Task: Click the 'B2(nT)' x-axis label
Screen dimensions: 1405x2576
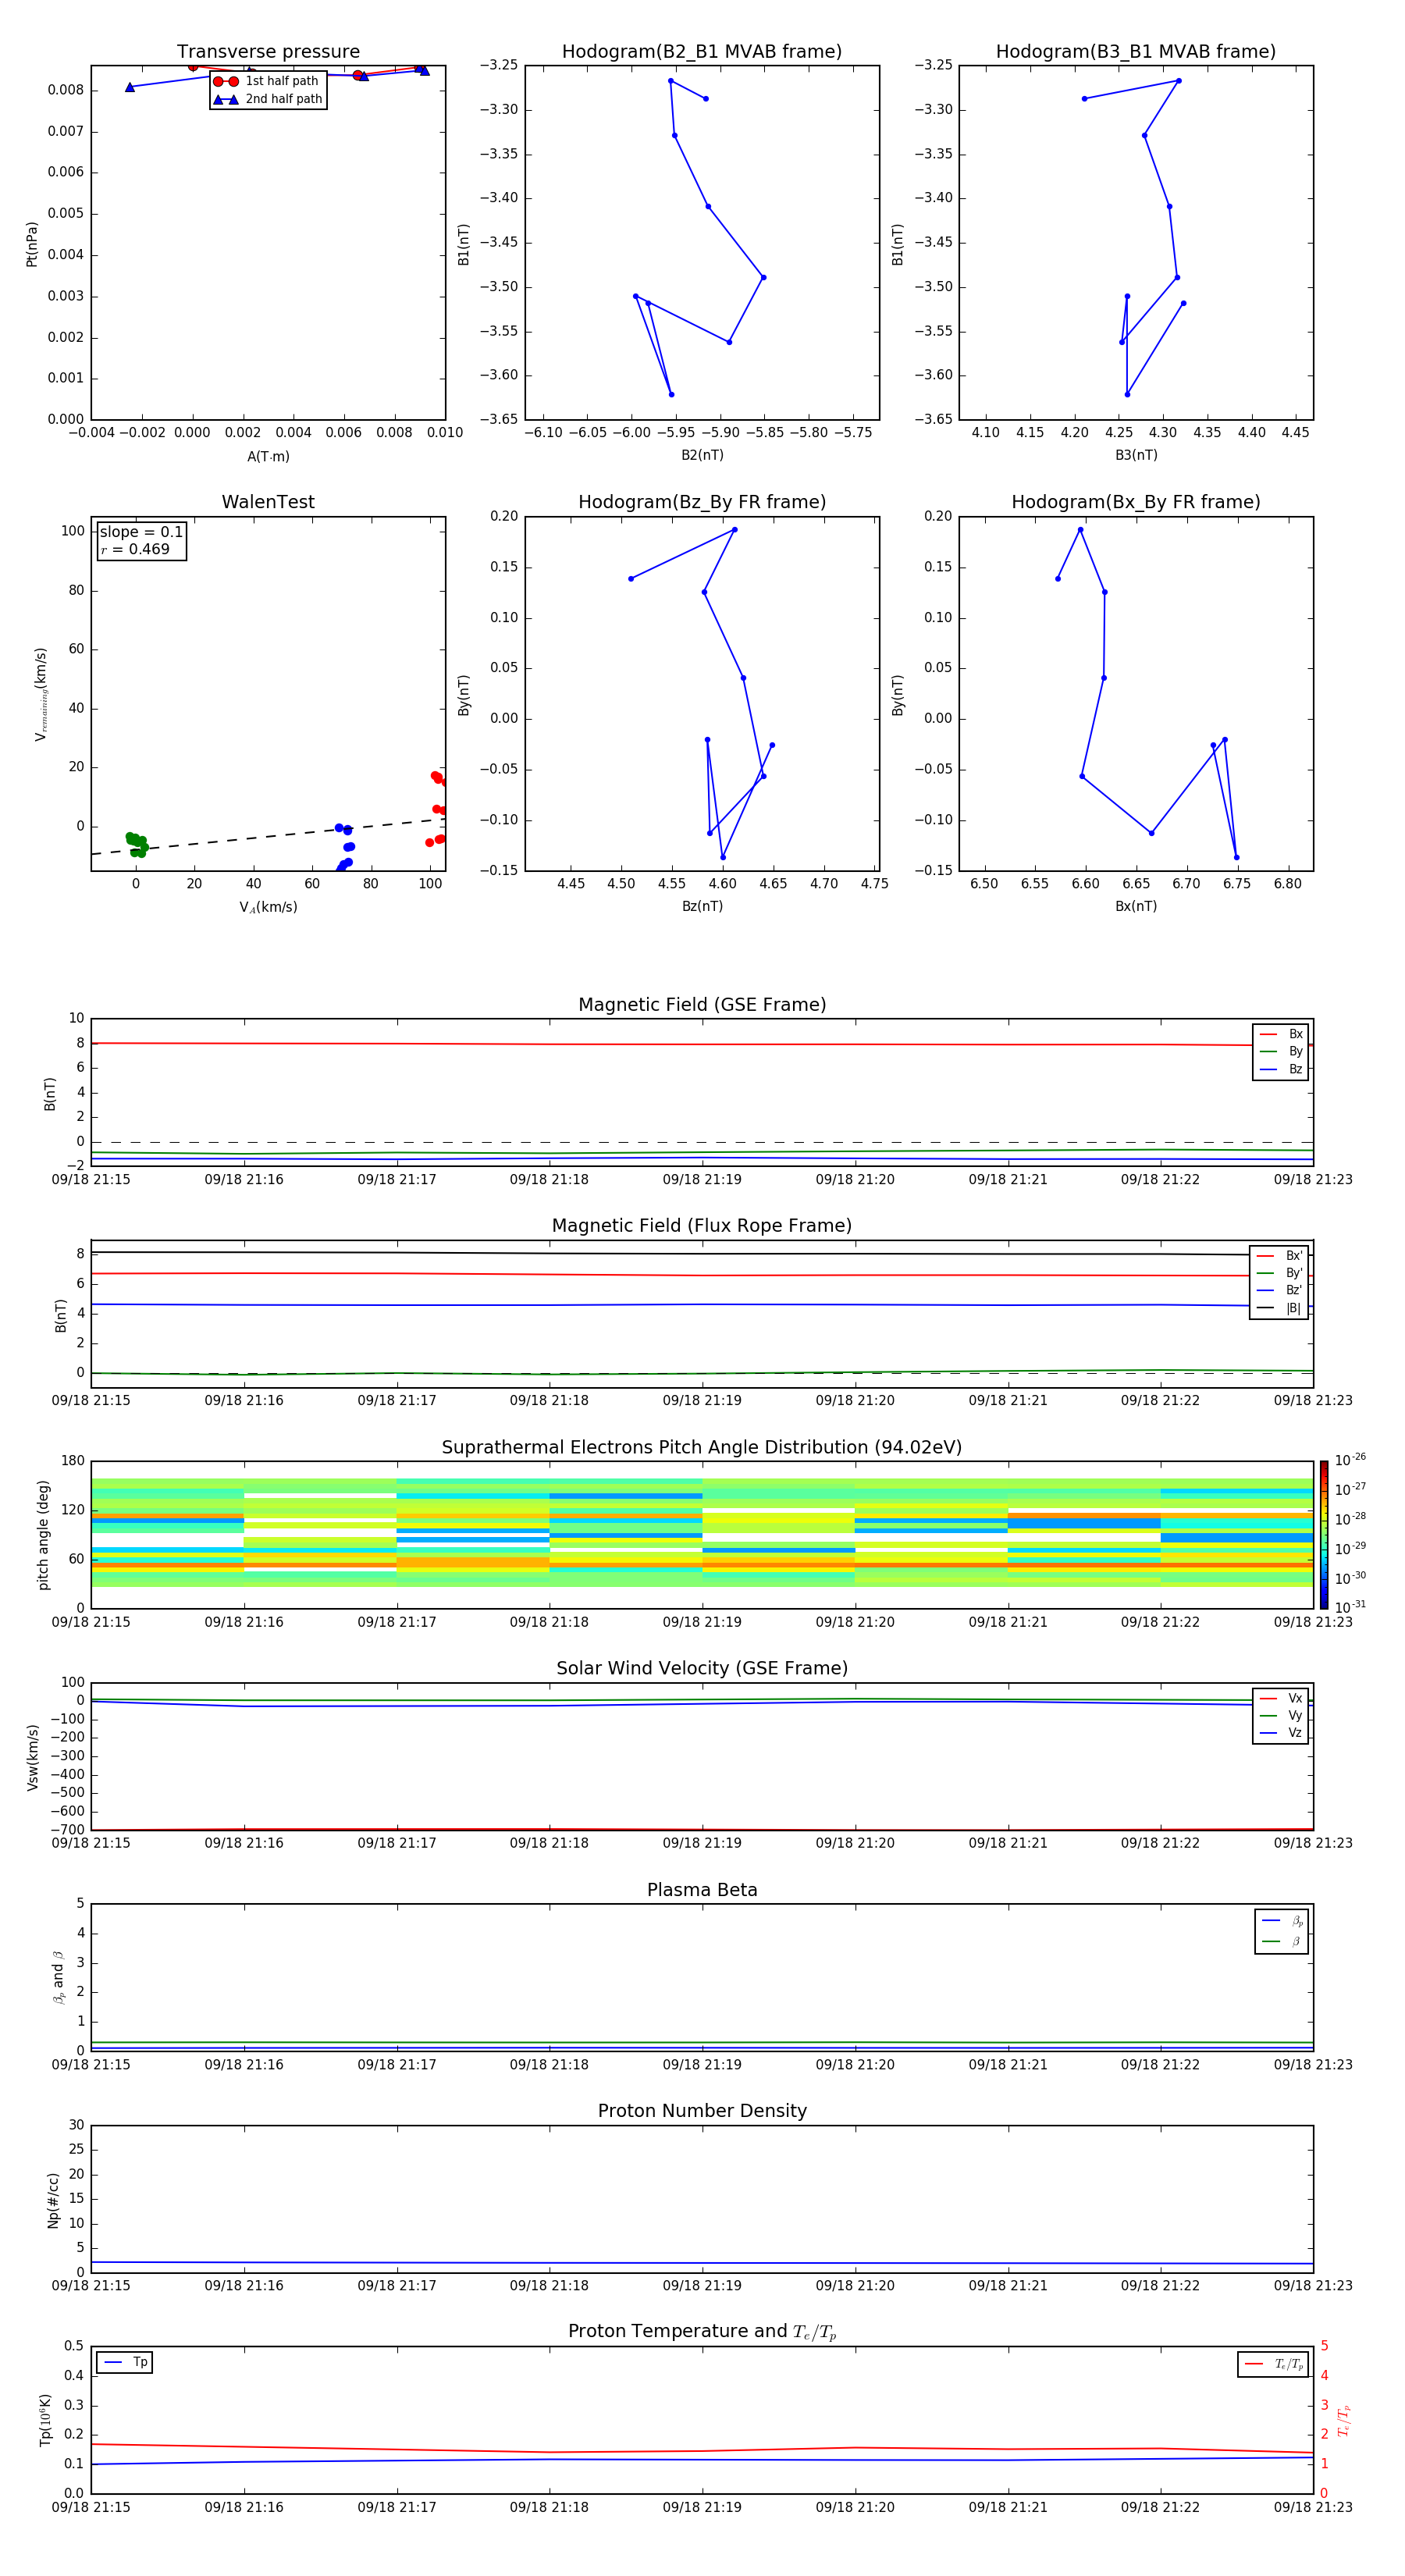Action: pyautogui.click(x=702, y=455)
